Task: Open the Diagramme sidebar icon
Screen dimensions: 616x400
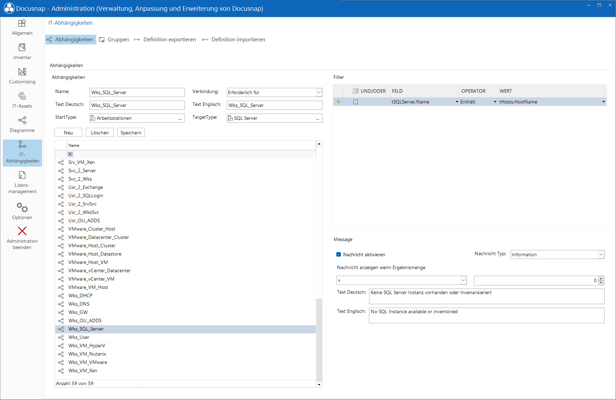Action: coord(22,120)
